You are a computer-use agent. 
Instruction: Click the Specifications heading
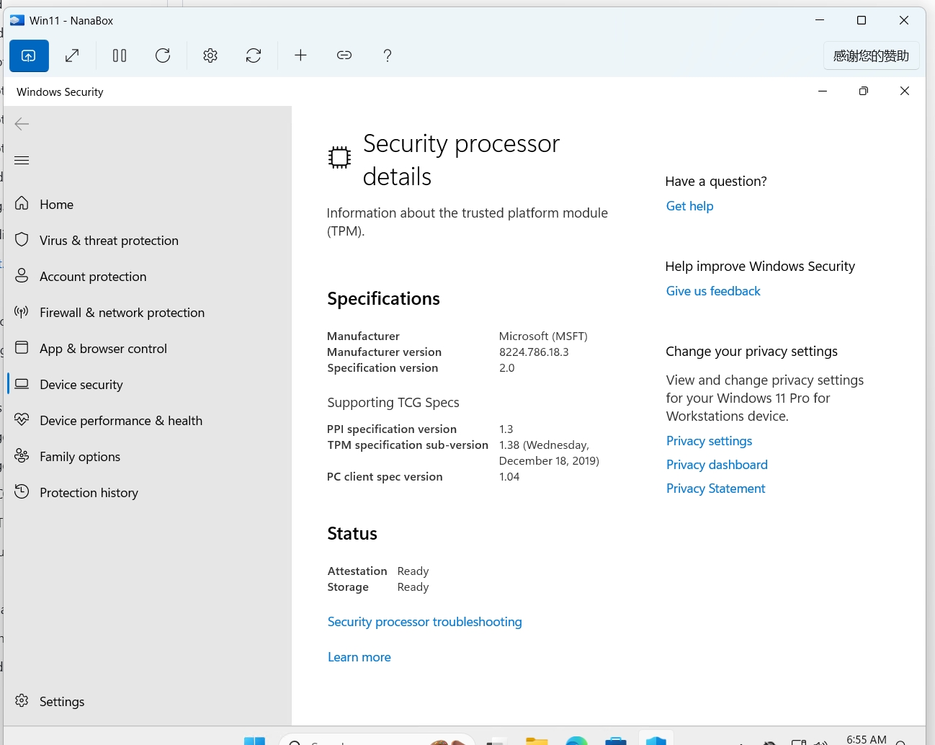tap(383, 299)
